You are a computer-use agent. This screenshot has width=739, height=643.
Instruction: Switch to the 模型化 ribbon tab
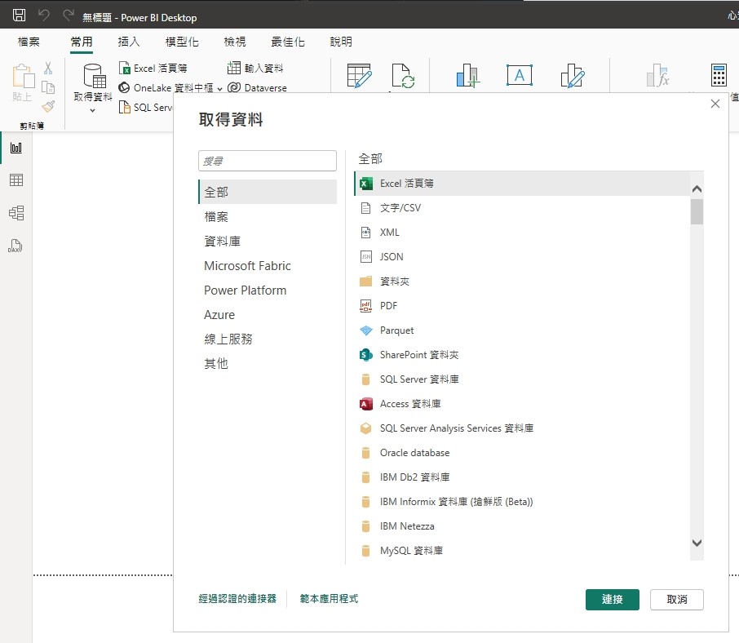pos(182,42)
